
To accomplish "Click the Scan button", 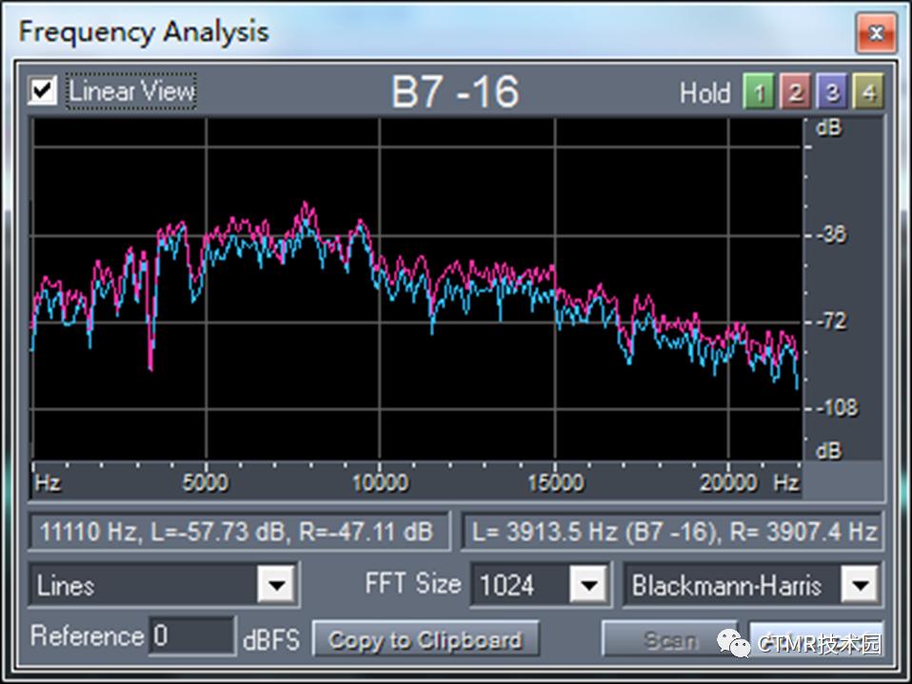I will 669,639.
